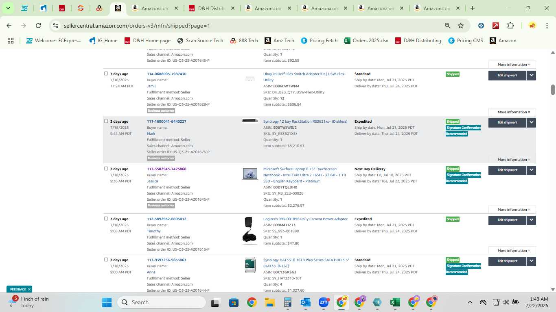
Task: Open Excel from the taskbar
Action: [395, 302]
